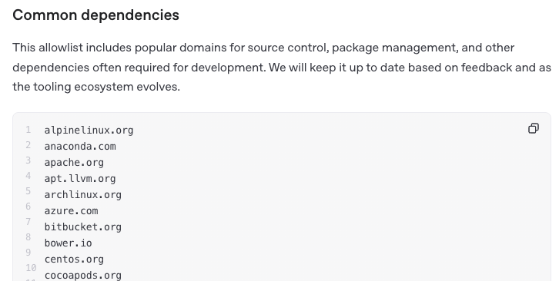Click the alpinelinux.org domain line

tap(89, 131)
